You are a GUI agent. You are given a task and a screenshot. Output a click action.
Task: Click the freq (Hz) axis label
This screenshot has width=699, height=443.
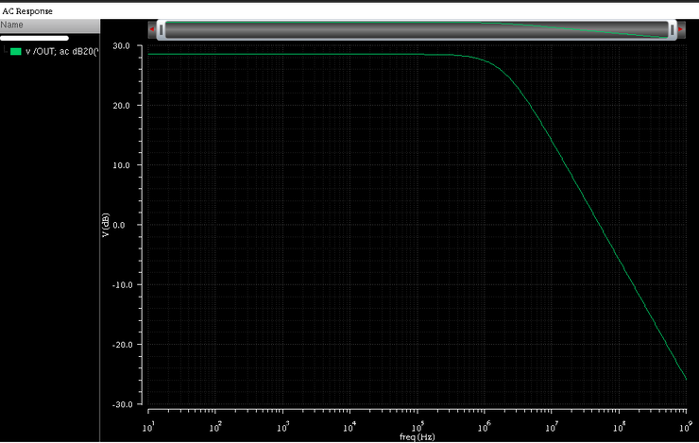click(x=417, y=436)
